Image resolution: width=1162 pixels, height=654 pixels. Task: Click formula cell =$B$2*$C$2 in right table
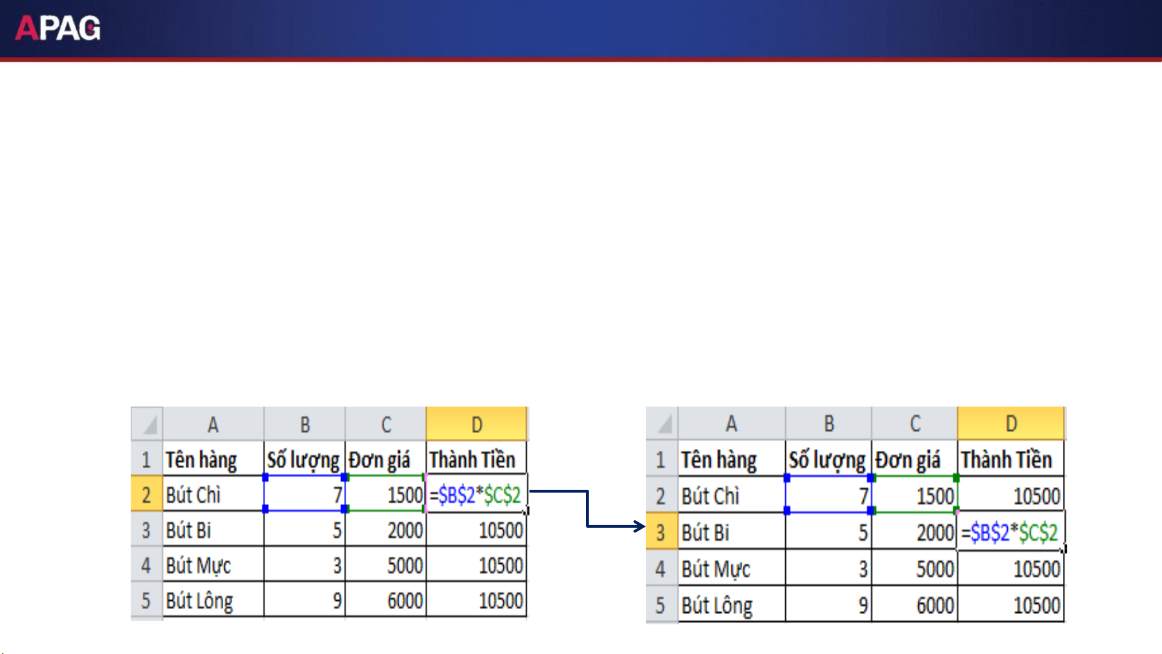pyautogui.click(x=1010, y=532)
